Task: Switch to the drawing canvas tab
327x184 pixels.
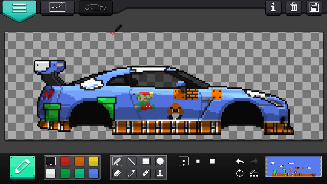Action: [57, 8]
